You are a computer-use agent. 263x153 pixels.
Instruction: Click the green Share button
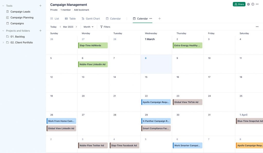coord(239,4)
